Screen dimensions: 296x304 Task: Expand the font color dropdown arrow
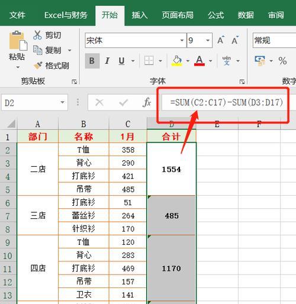pos(211,61)
